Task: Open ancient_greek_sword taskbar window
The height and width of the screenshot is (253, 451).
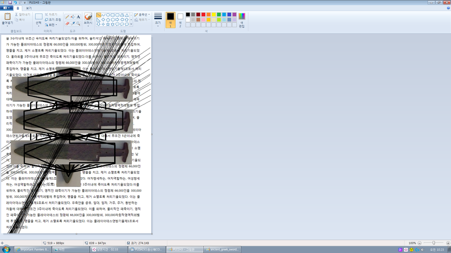Action: [223, 249]
